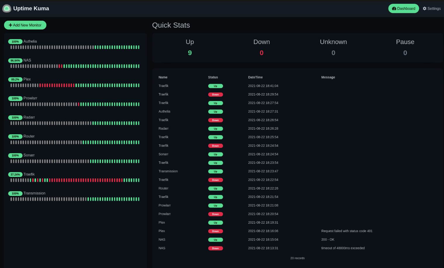The width and height of the screenshot is (444, 268).
Task: Open the Router monitor entry
Action: 29,136
